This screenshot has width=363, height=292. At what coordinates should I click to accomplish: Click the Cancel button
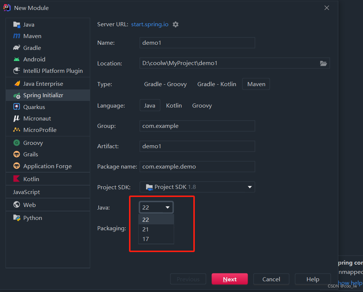pos(271,279)
